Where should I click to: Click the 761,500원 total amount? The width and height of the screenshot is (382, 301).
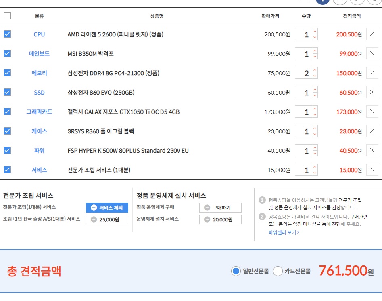tap(346, 271)
